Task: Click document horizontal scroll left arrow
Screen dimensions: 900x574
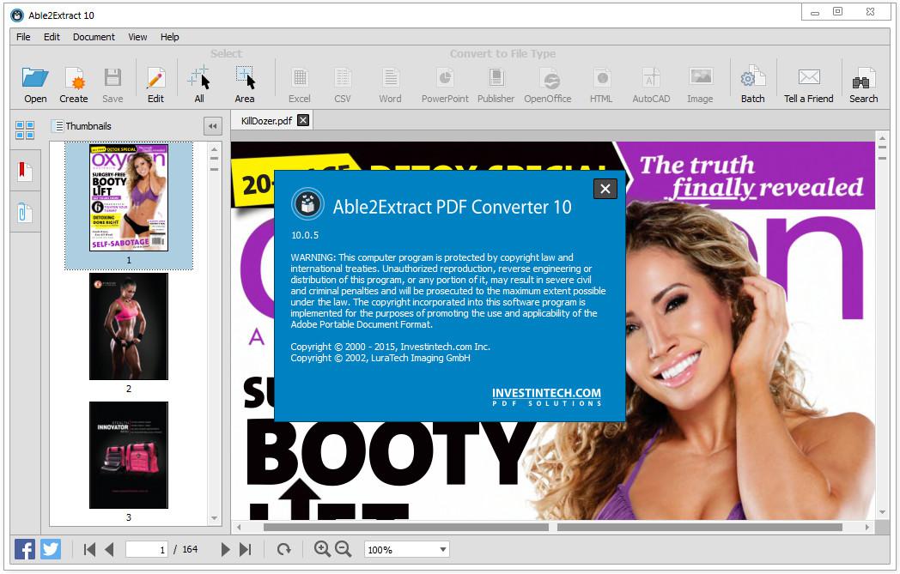Action: [240, 527]
